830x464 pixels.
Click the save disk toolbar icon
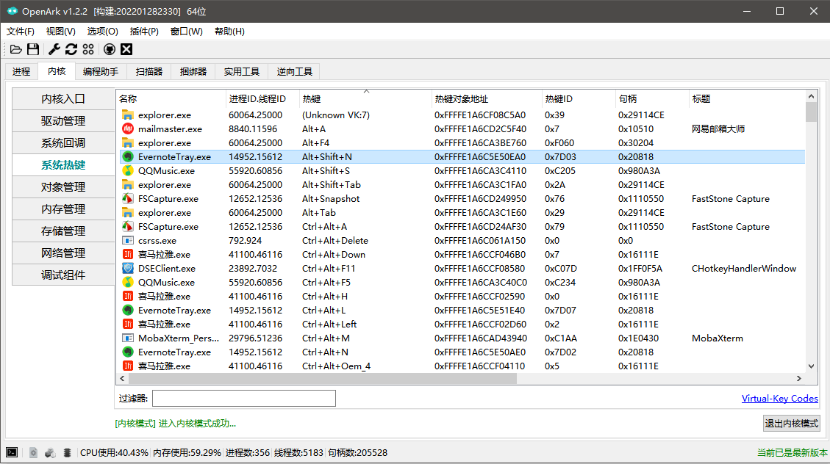[x=33, y=49]
